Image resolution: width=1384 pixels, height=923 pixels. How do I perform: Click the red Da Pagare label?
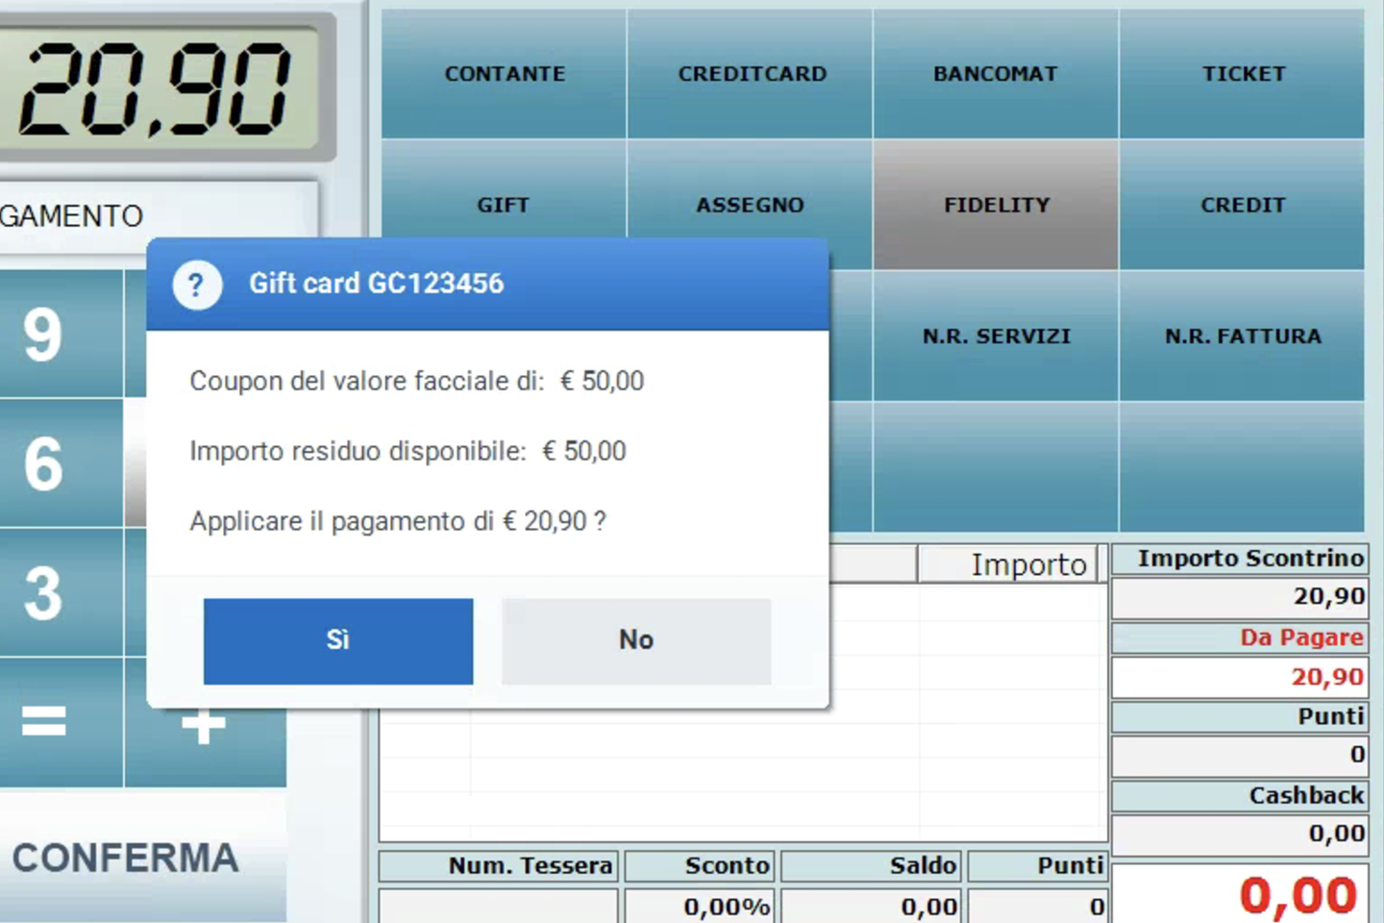pyautogui.click(x=1240, y=637)
